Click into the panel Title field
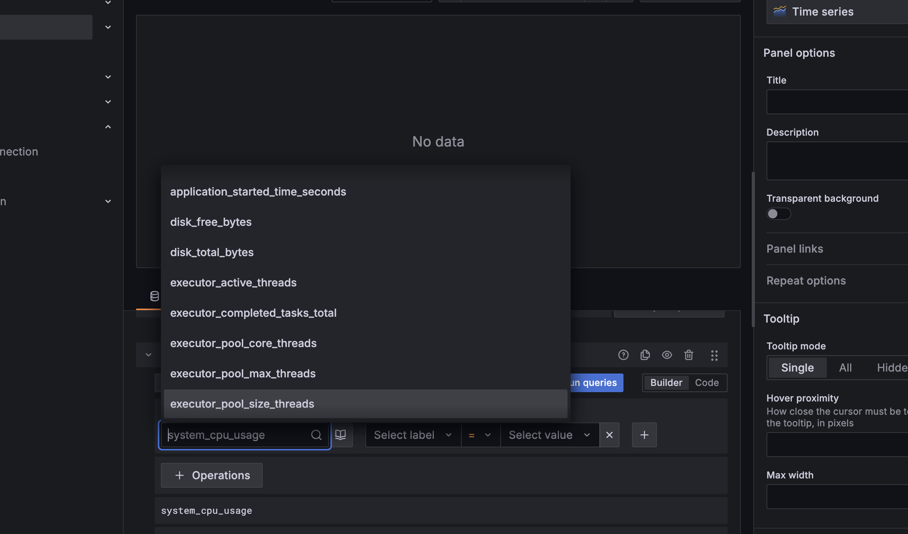Screen dimensions: 908x534 click(836, 102)
